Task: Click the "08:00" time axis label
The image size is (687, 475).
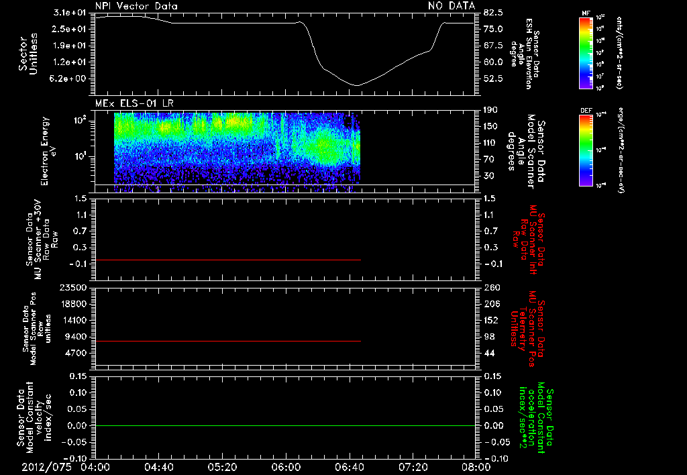Action: [x=477, y=467]
